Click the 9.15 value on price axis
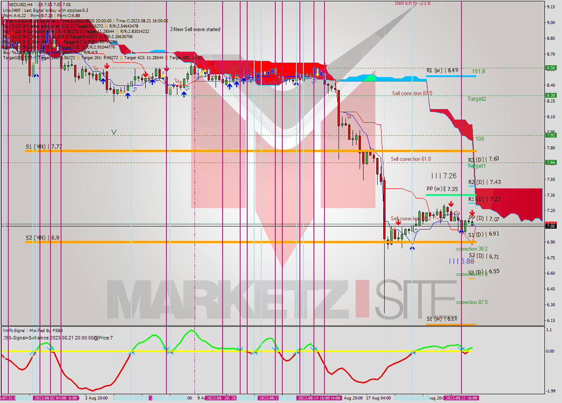 point(551,7)
